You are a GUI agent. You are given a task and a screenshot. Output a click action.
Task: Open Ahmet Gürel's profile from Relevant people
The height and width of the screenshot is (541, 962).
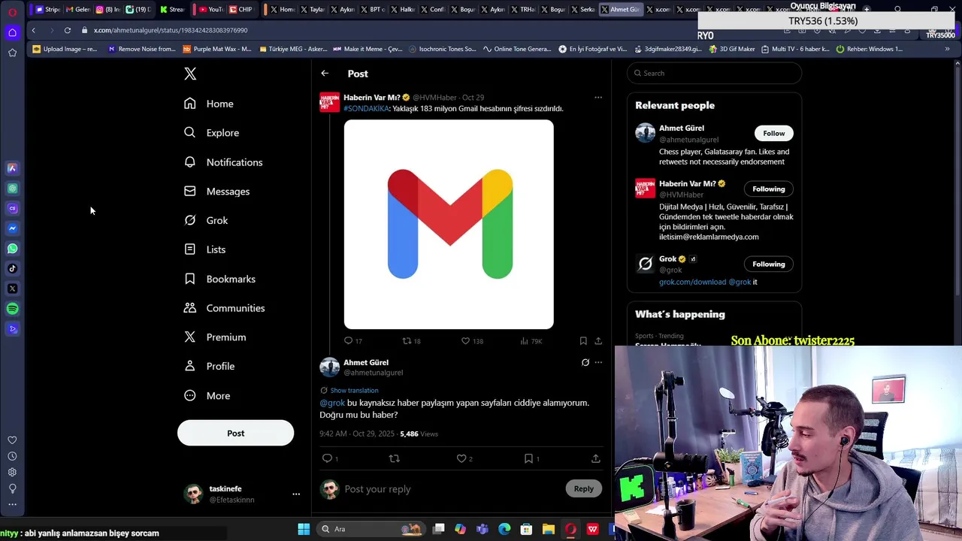point(682,128)
